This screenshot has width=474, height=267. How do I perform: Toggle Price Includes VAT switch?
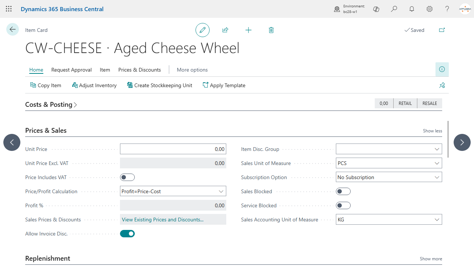tap(127, 177)
